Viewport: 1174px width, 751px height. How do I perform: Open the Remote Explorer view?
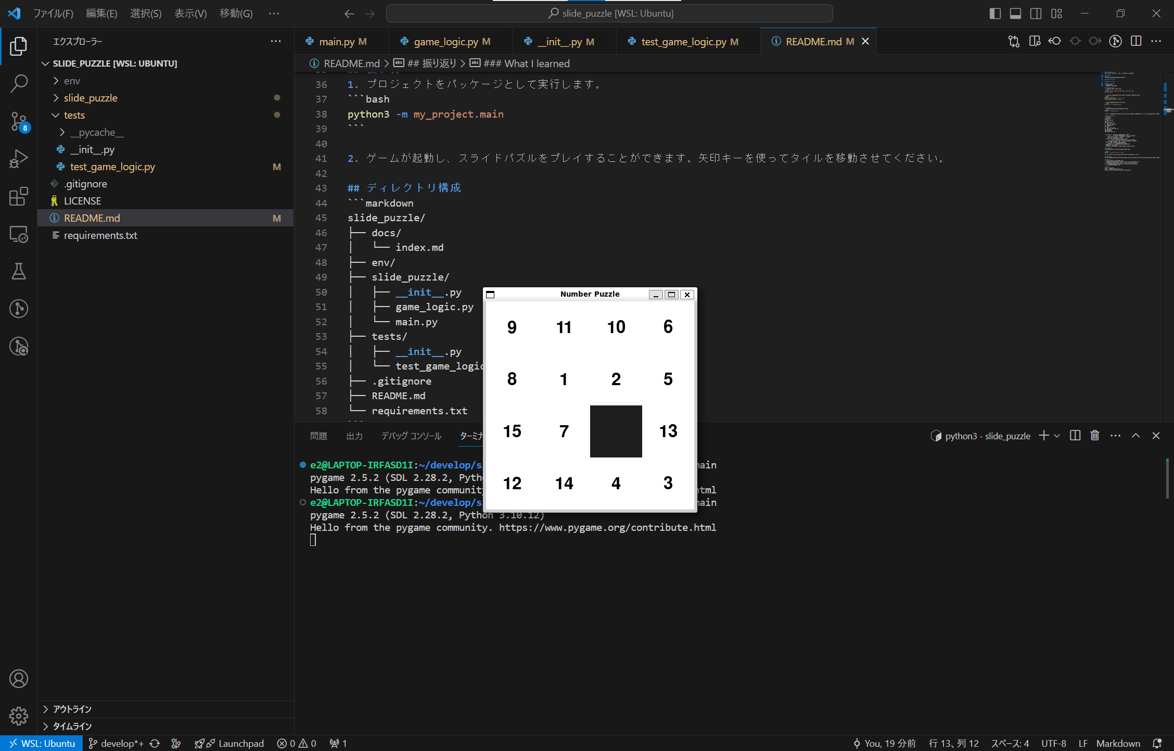19,234
